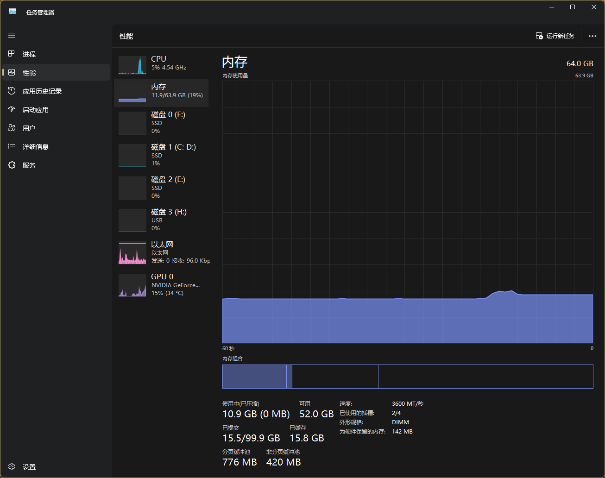Screen dimensions: 605x478
Task: Click the 启动应用 startup apps icon
Action: (x=12, y=109)
